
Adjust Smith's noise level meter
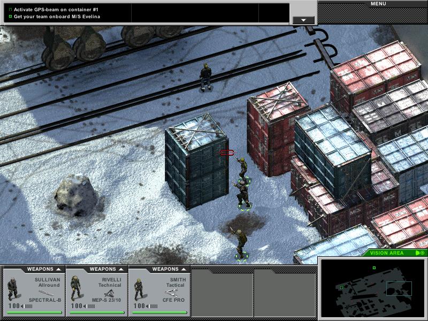click(154, 306)
